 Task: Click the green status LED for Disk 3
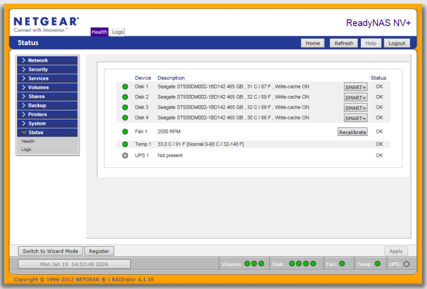point(125,107)
